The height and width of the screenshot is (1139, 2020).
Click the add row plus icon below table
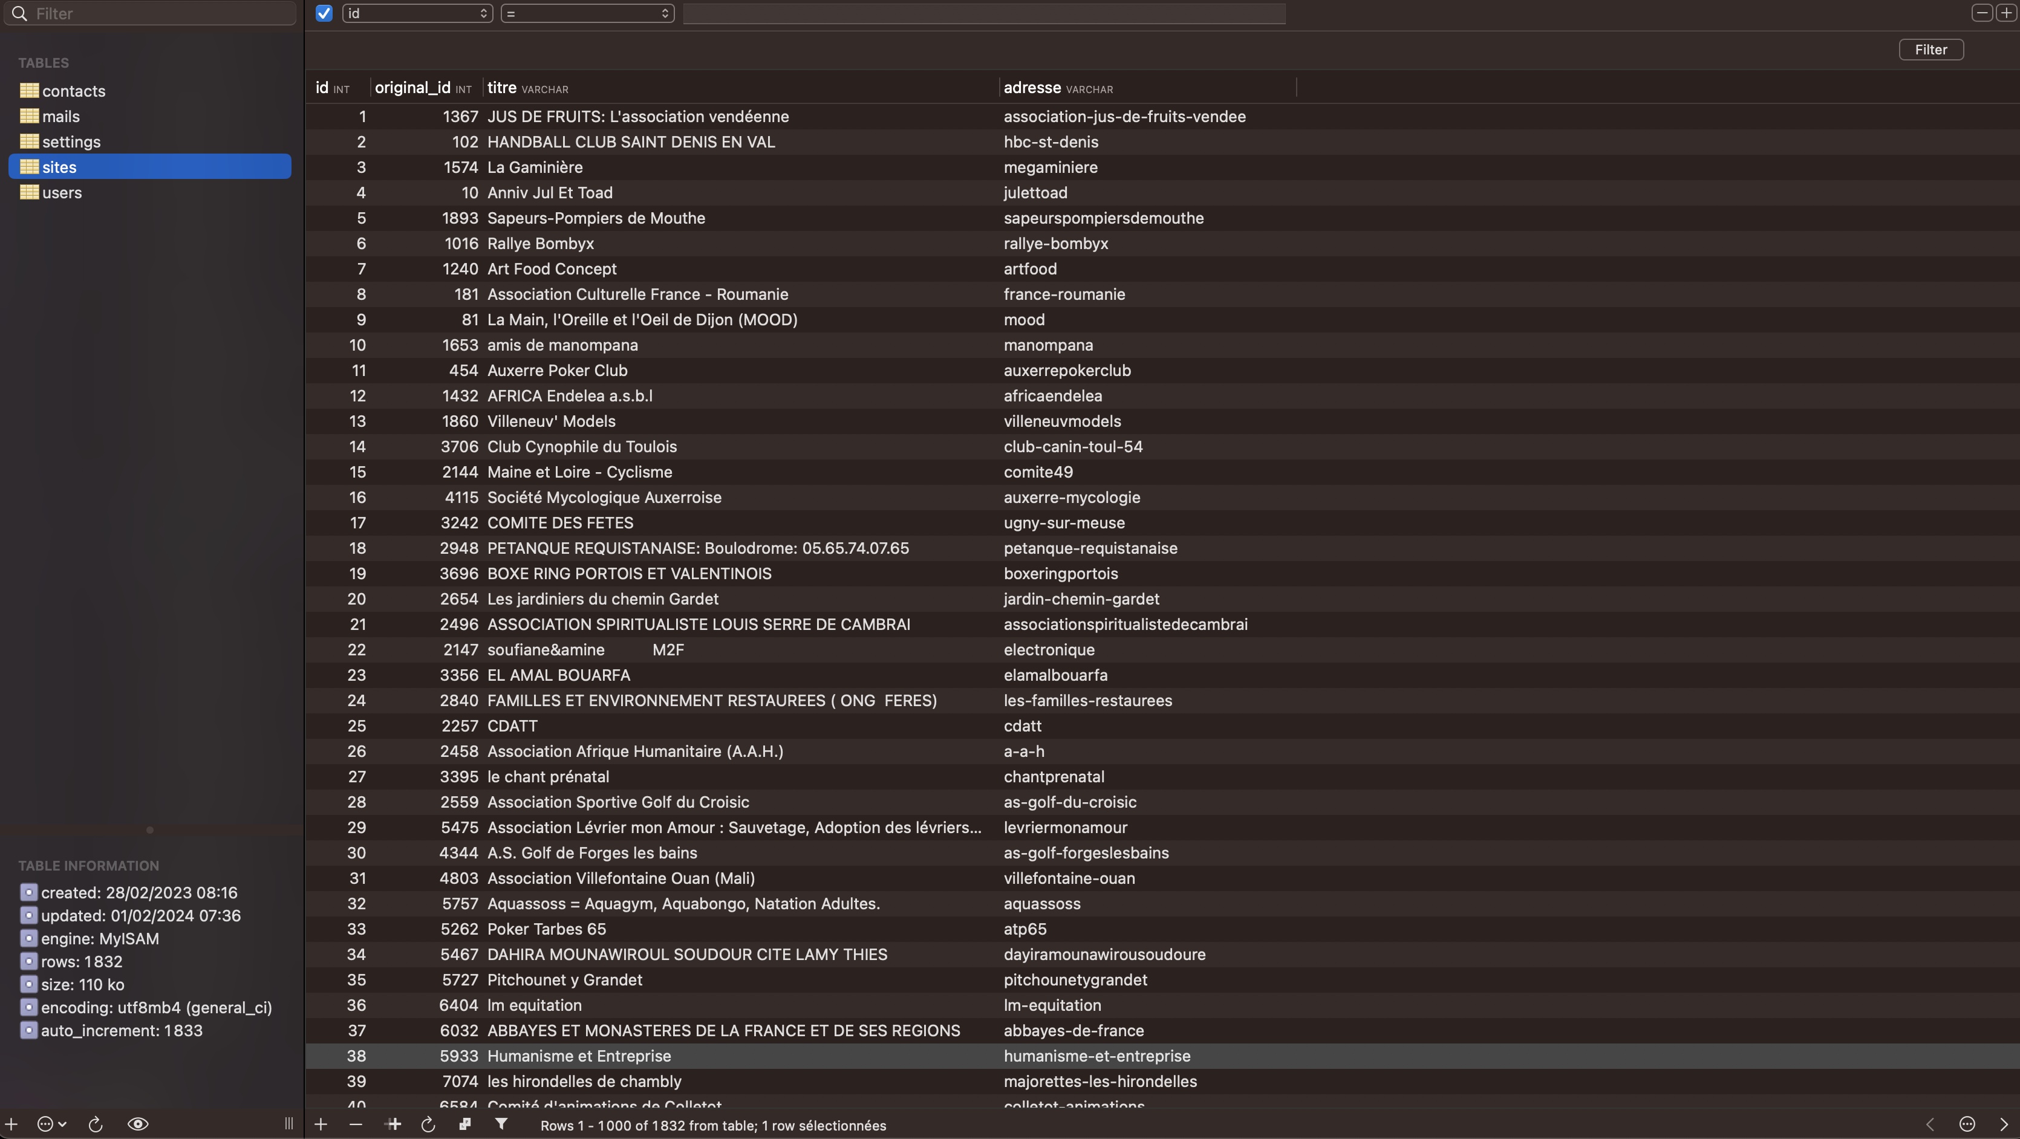321,1124
